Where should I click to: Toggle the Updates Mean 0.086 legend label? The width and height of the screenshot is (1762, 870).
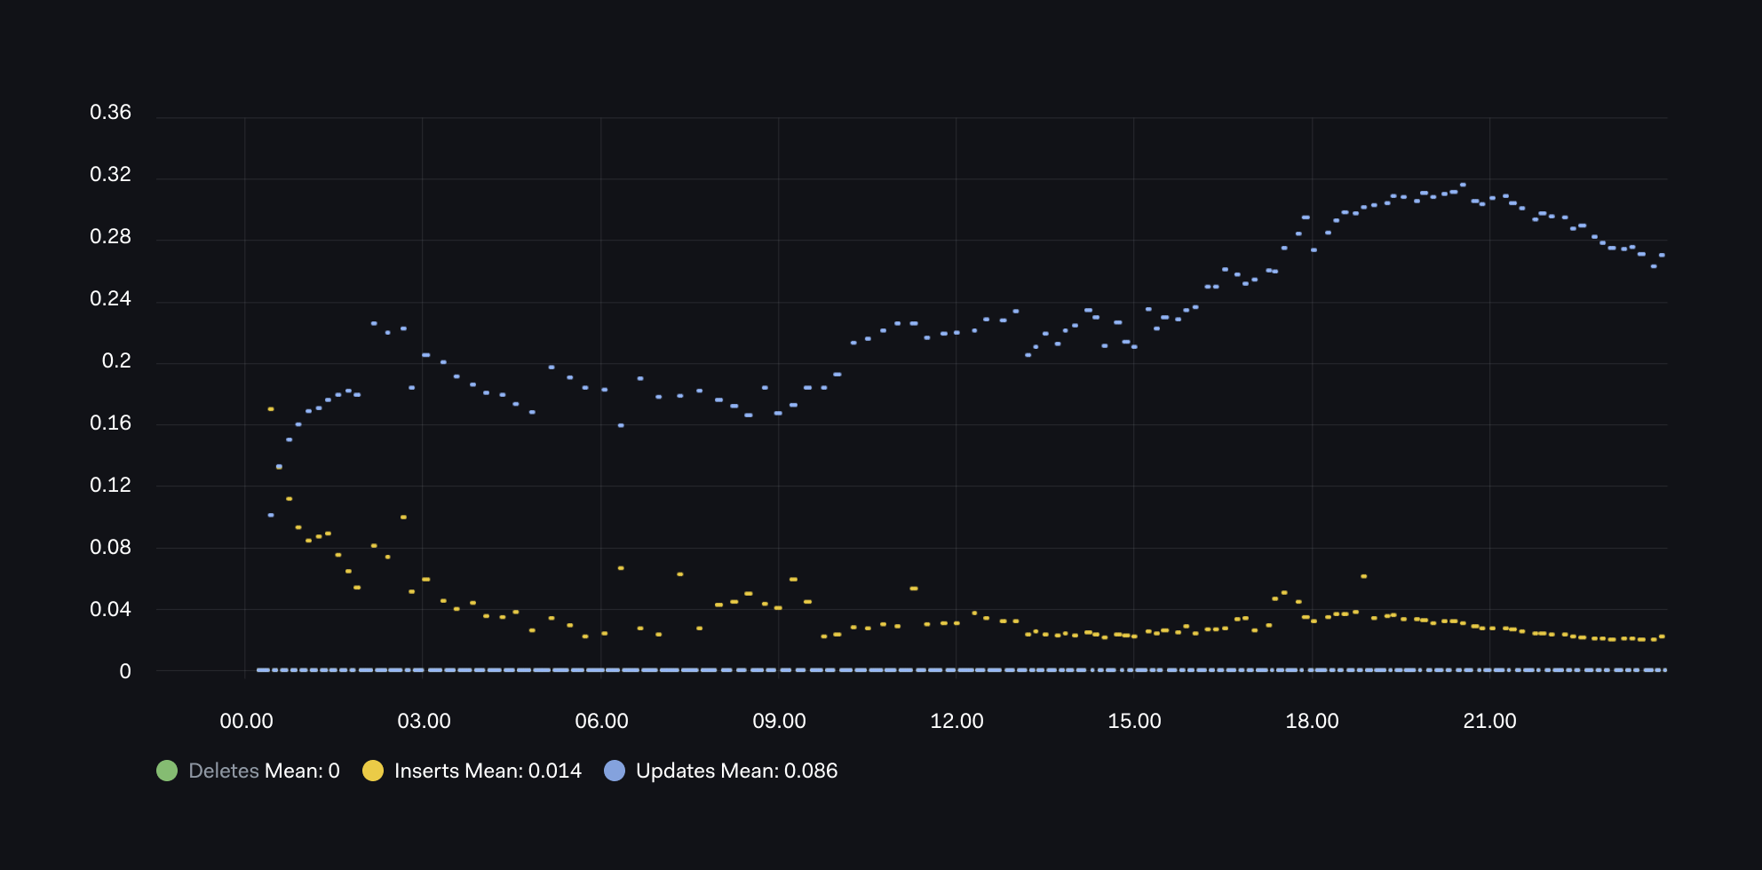pyautogui.click(x=735, y=771)
